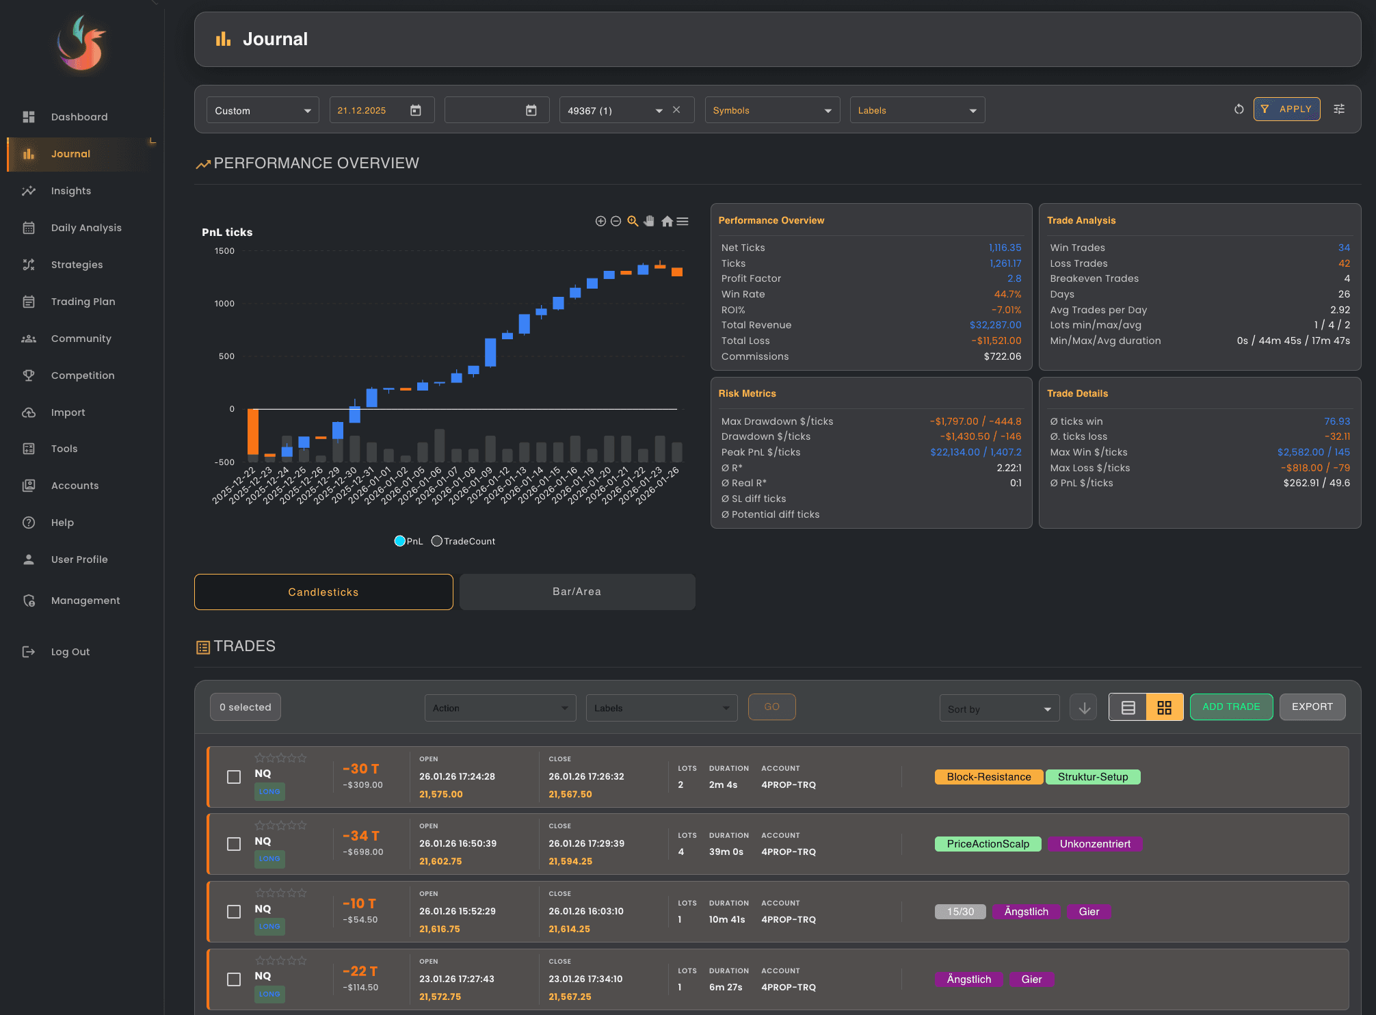Toggle sort direction arrow
1376x1015 pixels.
[1084, 708]
